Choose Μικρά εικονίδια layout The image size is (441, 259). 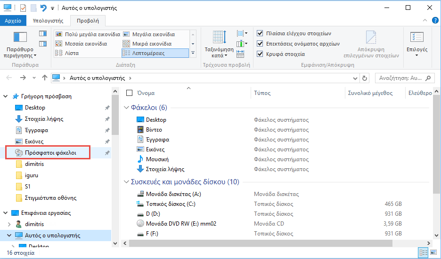[147, 44]
